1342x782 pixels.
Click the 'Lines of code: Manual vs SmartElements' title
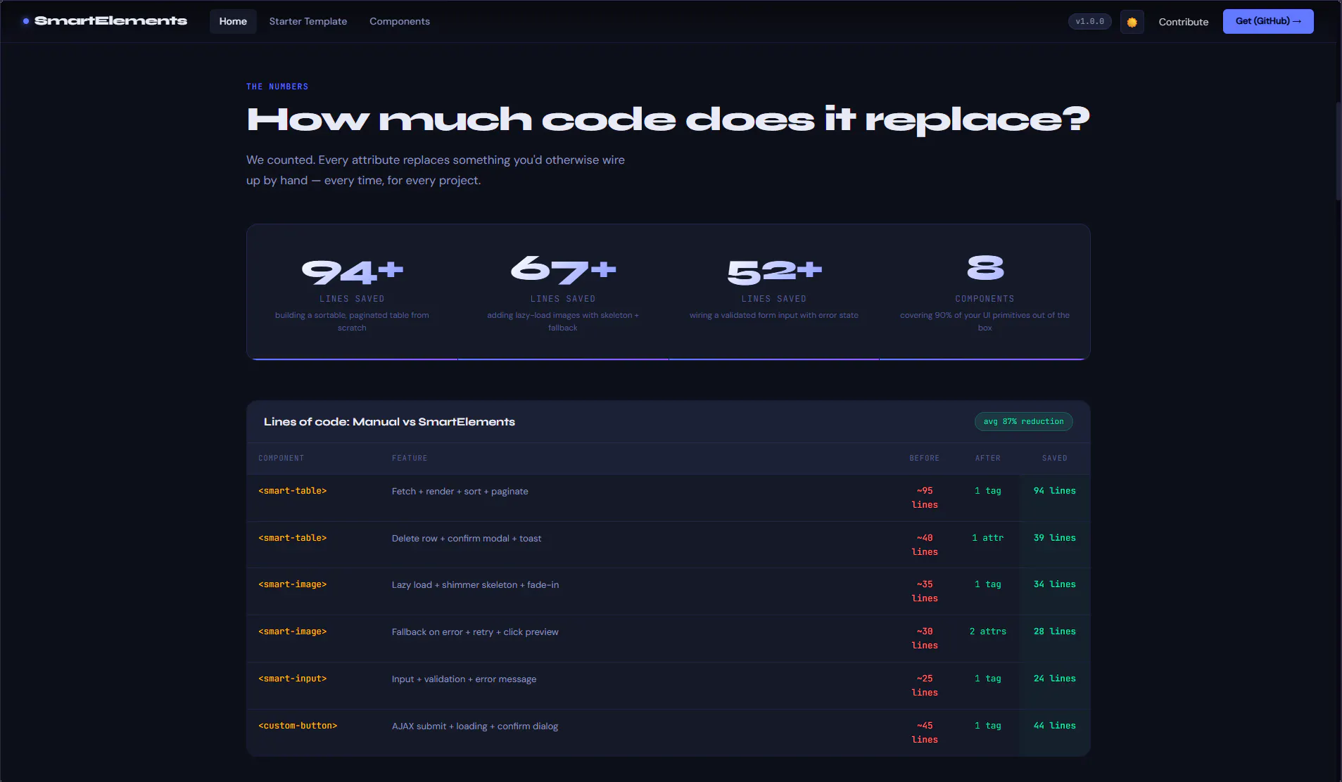389,422
